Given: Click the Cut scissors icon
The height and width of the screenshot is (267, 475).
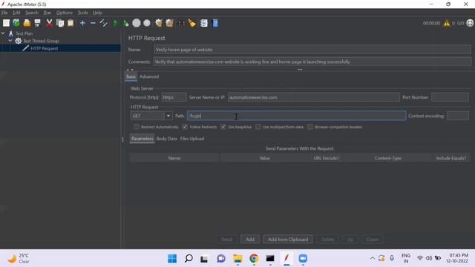Looking at the screenshot, I should point(49,23).
